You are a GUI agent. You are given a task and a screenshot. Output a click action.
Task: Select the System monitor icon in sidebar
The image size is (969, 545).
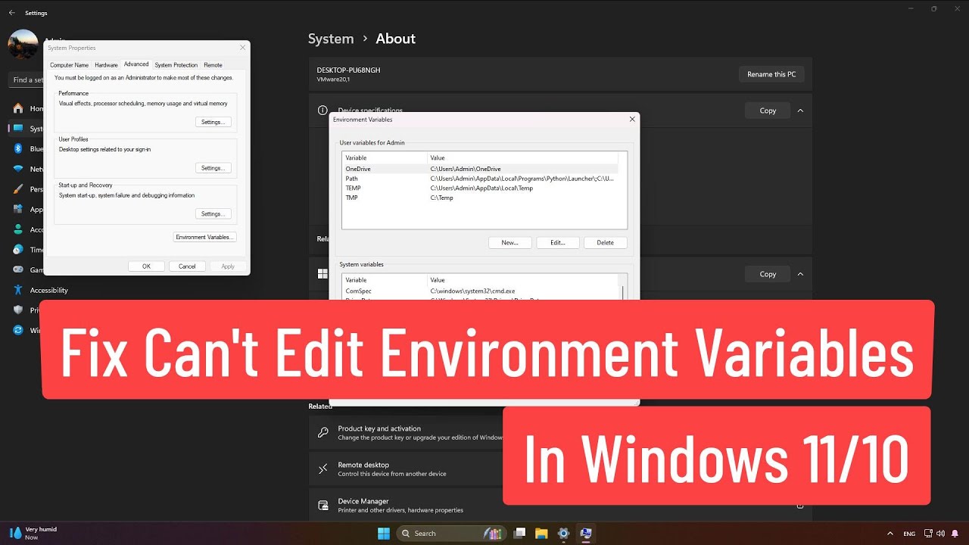(18, 129)
